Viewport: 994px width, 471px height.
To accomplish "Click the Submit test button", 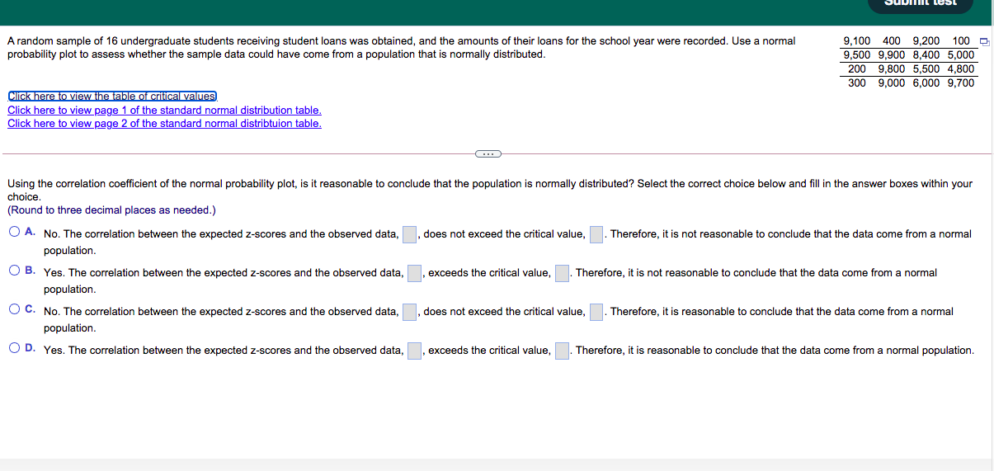I will [x=921, y=5].
